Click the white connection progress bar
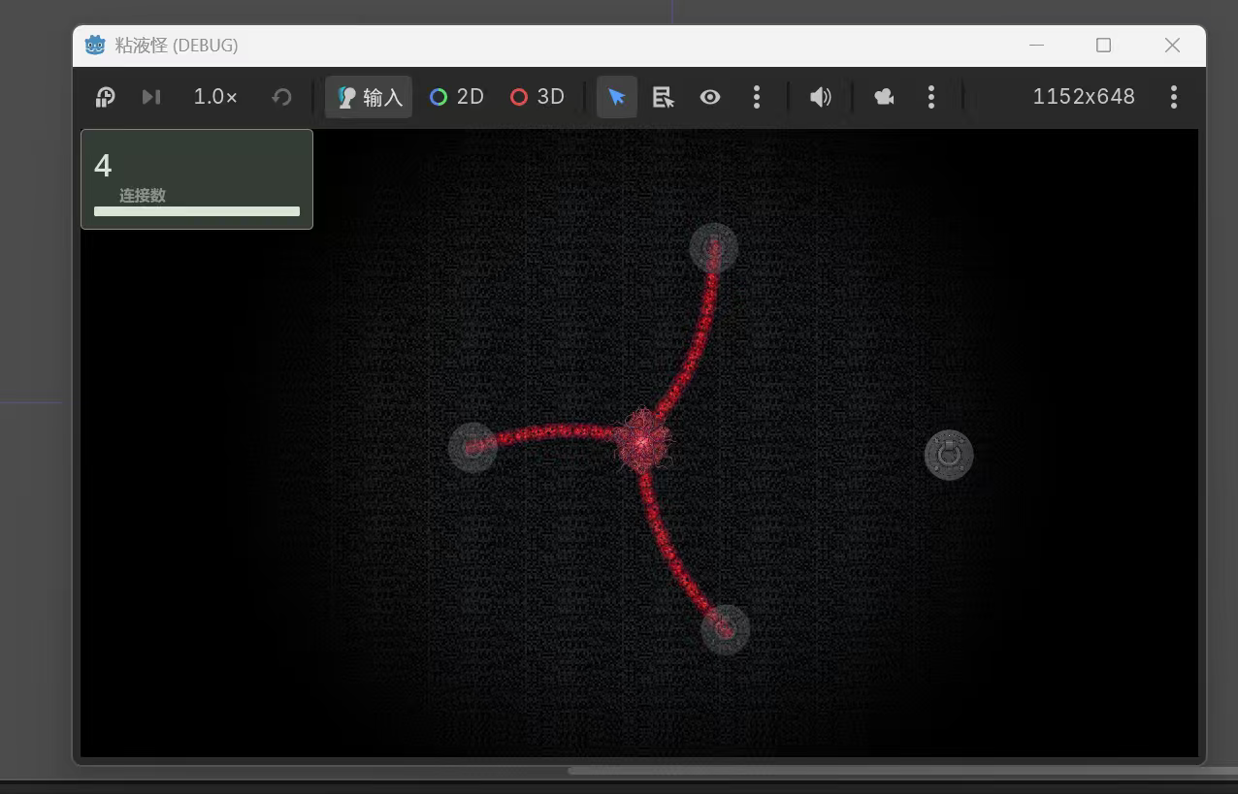Screen dimensions: 1238x794 [197, 211]
